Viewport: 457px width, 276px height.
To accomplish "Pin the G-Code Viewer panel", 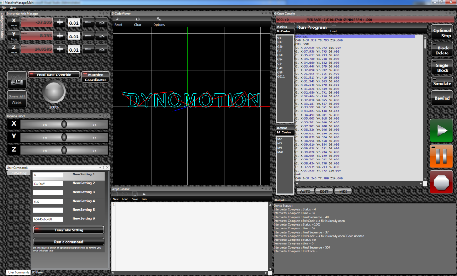I will point(266,13).
